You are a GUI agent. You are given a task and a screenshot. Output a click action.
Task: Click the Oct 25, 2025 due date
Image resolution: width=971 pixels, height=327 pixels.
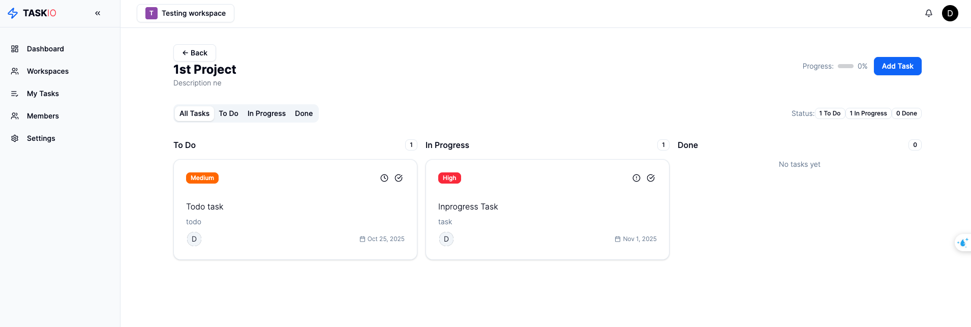(382, 239)
